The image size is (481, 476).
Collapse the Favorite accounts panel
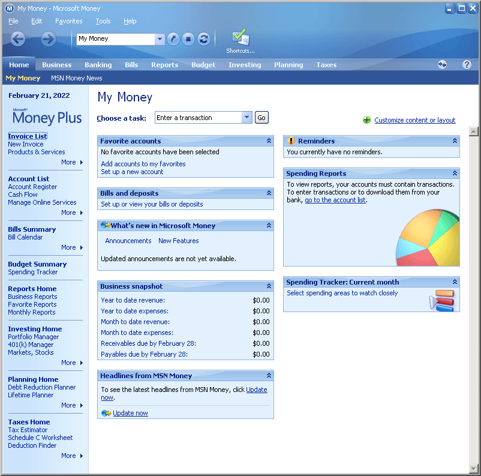pyautogui.click(x=269, y=141)
